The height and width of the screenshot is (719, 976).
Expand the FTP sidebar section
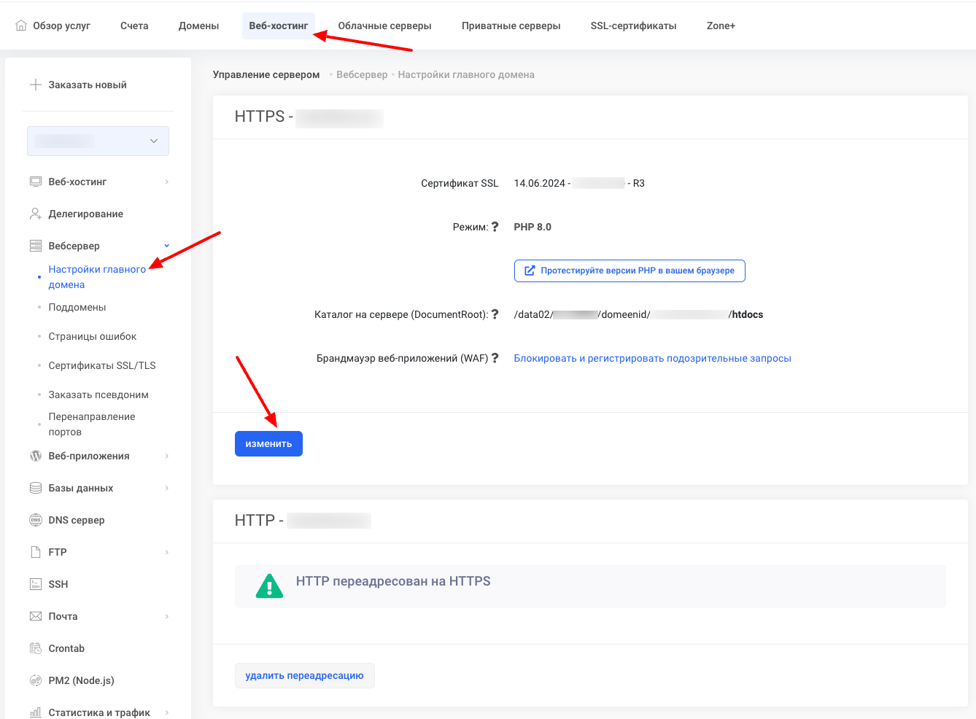tap(167, 552)
